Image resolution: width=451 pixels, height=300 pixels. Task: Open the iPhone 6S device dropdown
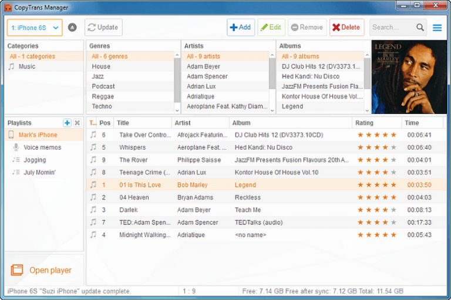tap(35, 28)
